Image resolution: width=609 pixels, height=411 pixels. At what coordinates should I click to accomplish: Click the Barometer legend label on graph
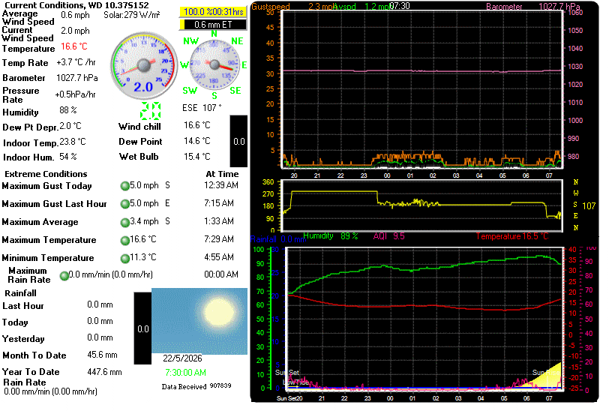coord(504,7)
